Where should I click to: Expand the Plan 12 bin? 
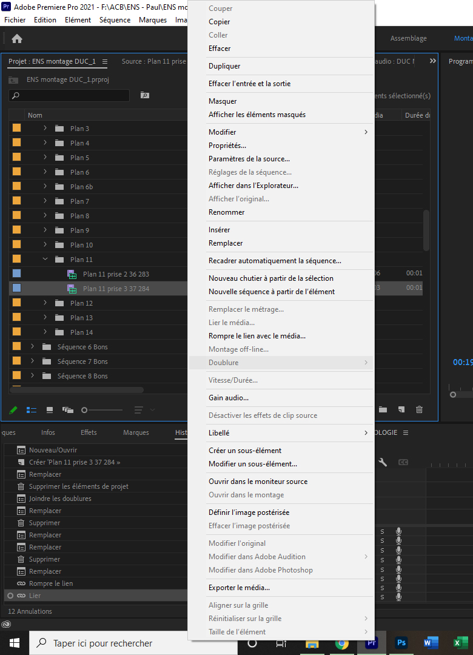(45, 303)
